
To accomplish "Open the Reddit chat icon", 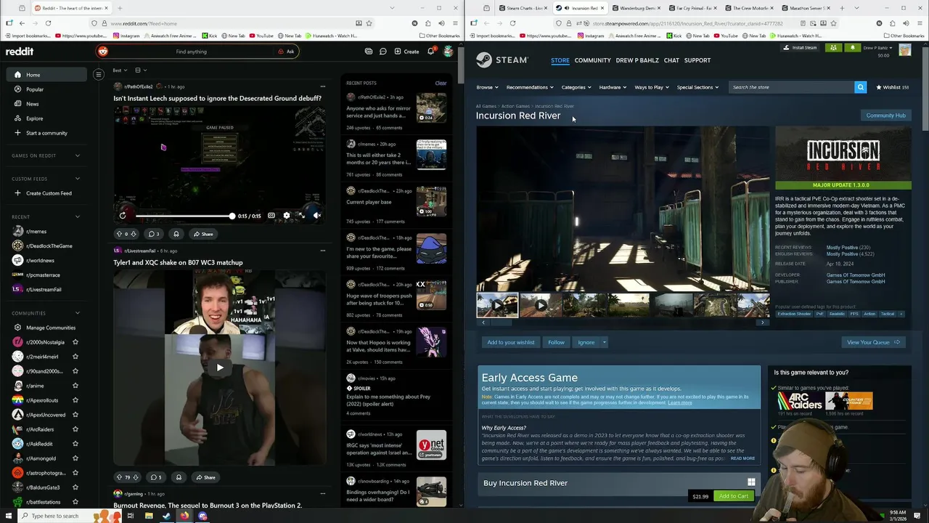I will pos(383,52).
